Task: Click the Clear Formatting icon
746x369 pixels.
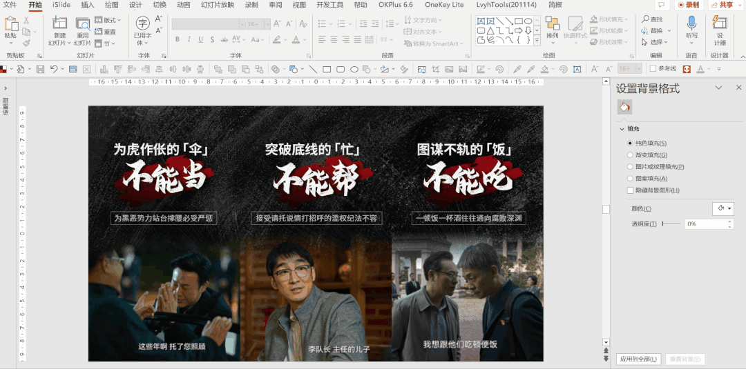Action: point(303,23)
